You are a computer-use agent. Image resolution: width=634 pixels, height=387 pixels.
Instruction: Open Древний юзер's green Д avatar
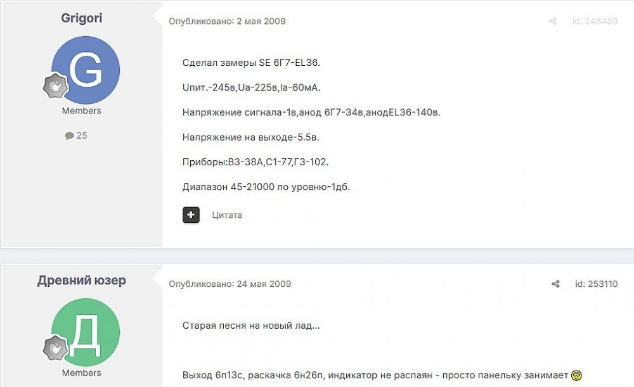86,333
